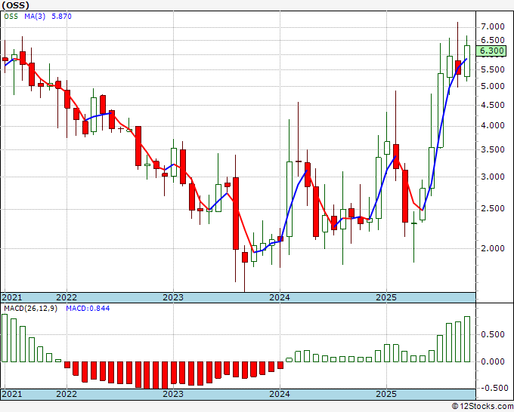Click 2025 on the price chart timeline
Screen dimensions: 514x412
tap(386, 297)
